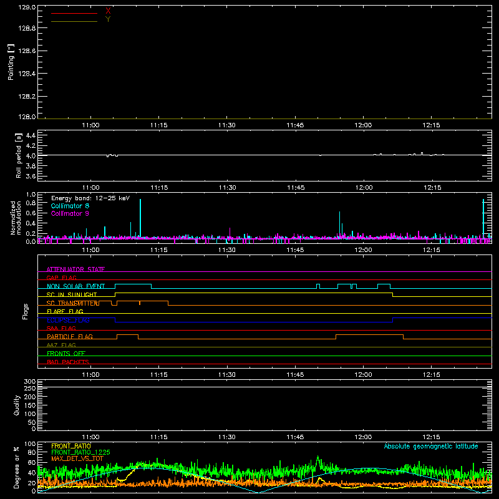Click the 129.0 value on Pointing axis
Image resolution: width=499 pixels, height=499 pixels.
[x=27, y=7]
